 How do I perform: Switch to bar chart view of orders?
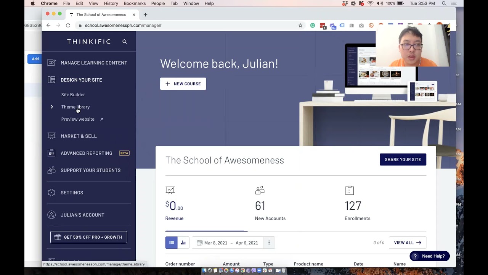coord(183,243)
